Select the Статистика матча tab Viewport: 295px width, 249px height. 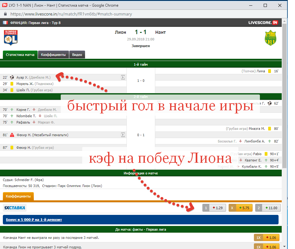pyautogui.click(x=20, y=55)
